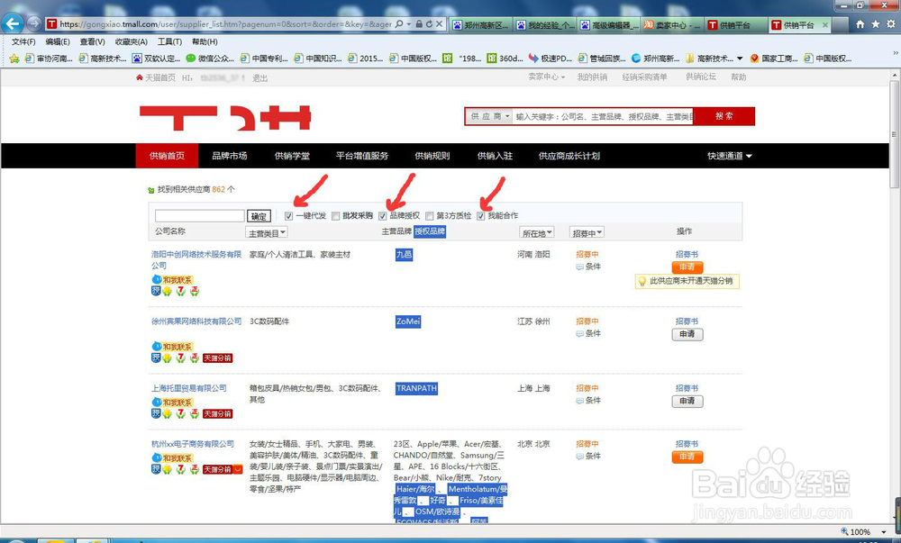This screenshot has height=543, width=901.
Task: Click the browser back arrow button
Action: tap(13, 23)
